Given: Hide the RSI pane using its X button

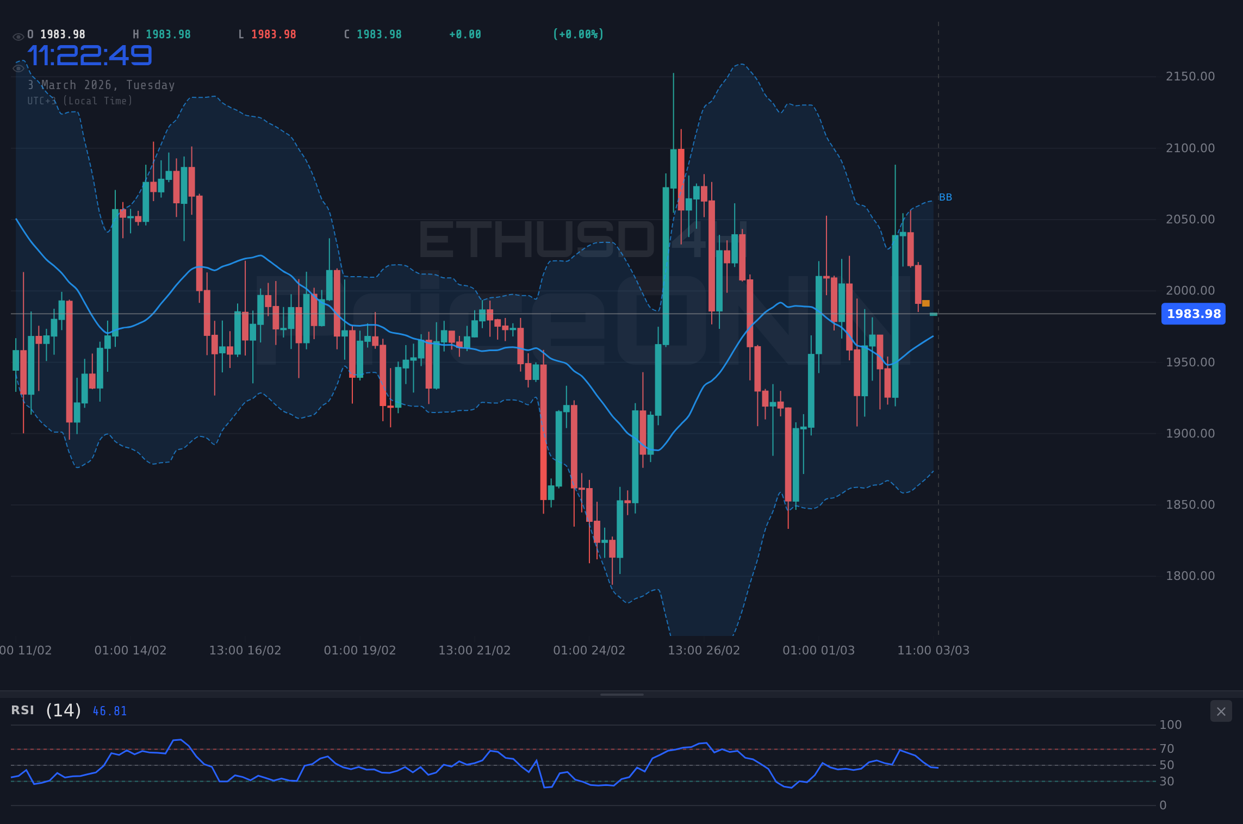Looking at the screenshot, I should click(x=1221, y=711).
